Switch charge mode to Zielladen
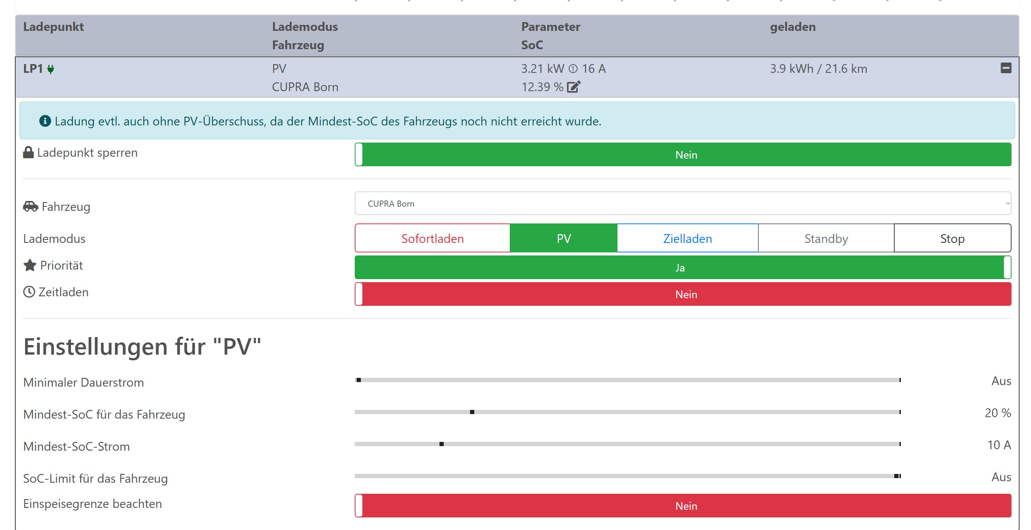Image resolution: width=1031 pixels, height=530 pixels. [x=687, y=239]
